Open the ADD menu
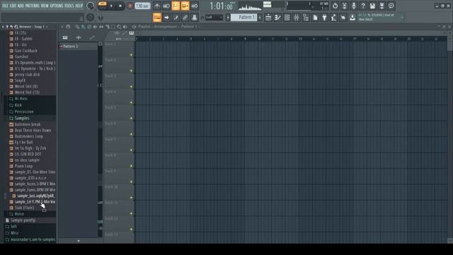This screenshot has height=255, width=453. tap(21, 6)
